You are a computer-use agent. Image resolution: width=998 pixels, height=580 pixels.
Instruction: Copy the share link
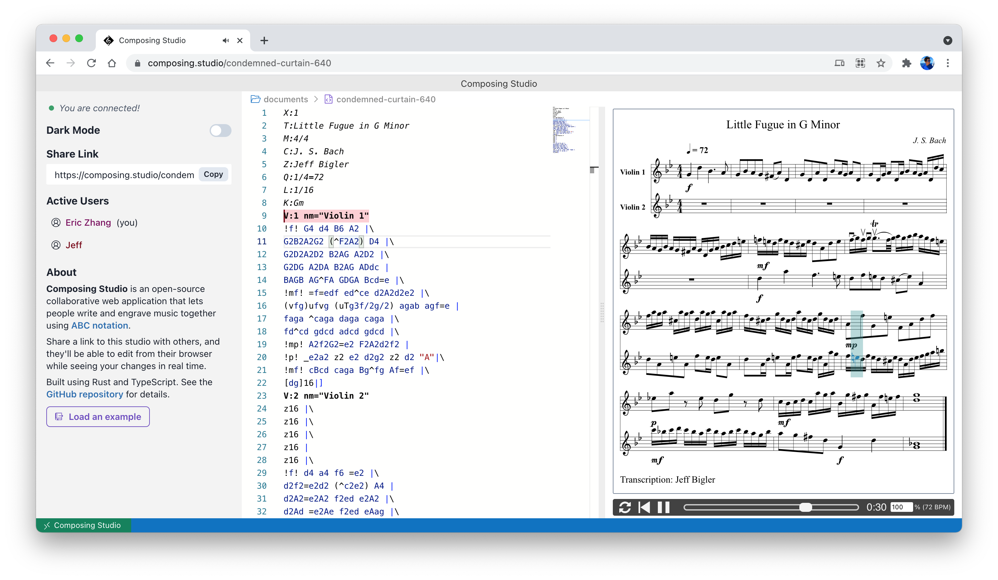click(x=213, y=174)
